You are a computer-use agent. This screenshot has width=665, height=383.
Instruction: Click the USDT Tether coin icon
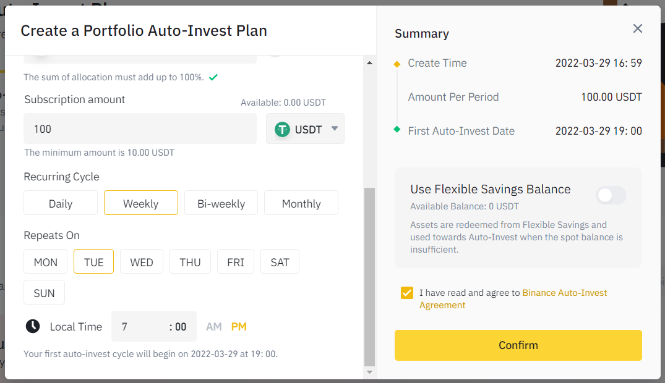[x=283, y=129]
